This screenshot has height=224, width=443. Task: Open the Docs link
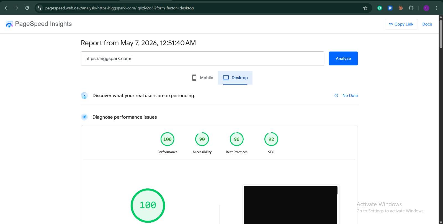427,24
